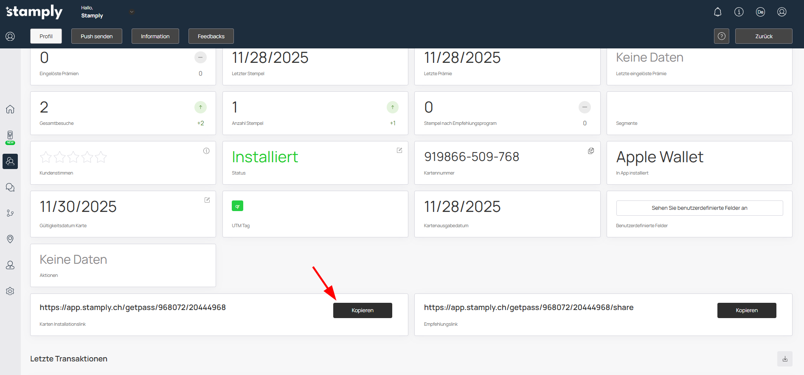Go to Home in the left sidebar
The width and height of the screenshot is (804, 375).
pyautogui.click(x=10, y=109)
